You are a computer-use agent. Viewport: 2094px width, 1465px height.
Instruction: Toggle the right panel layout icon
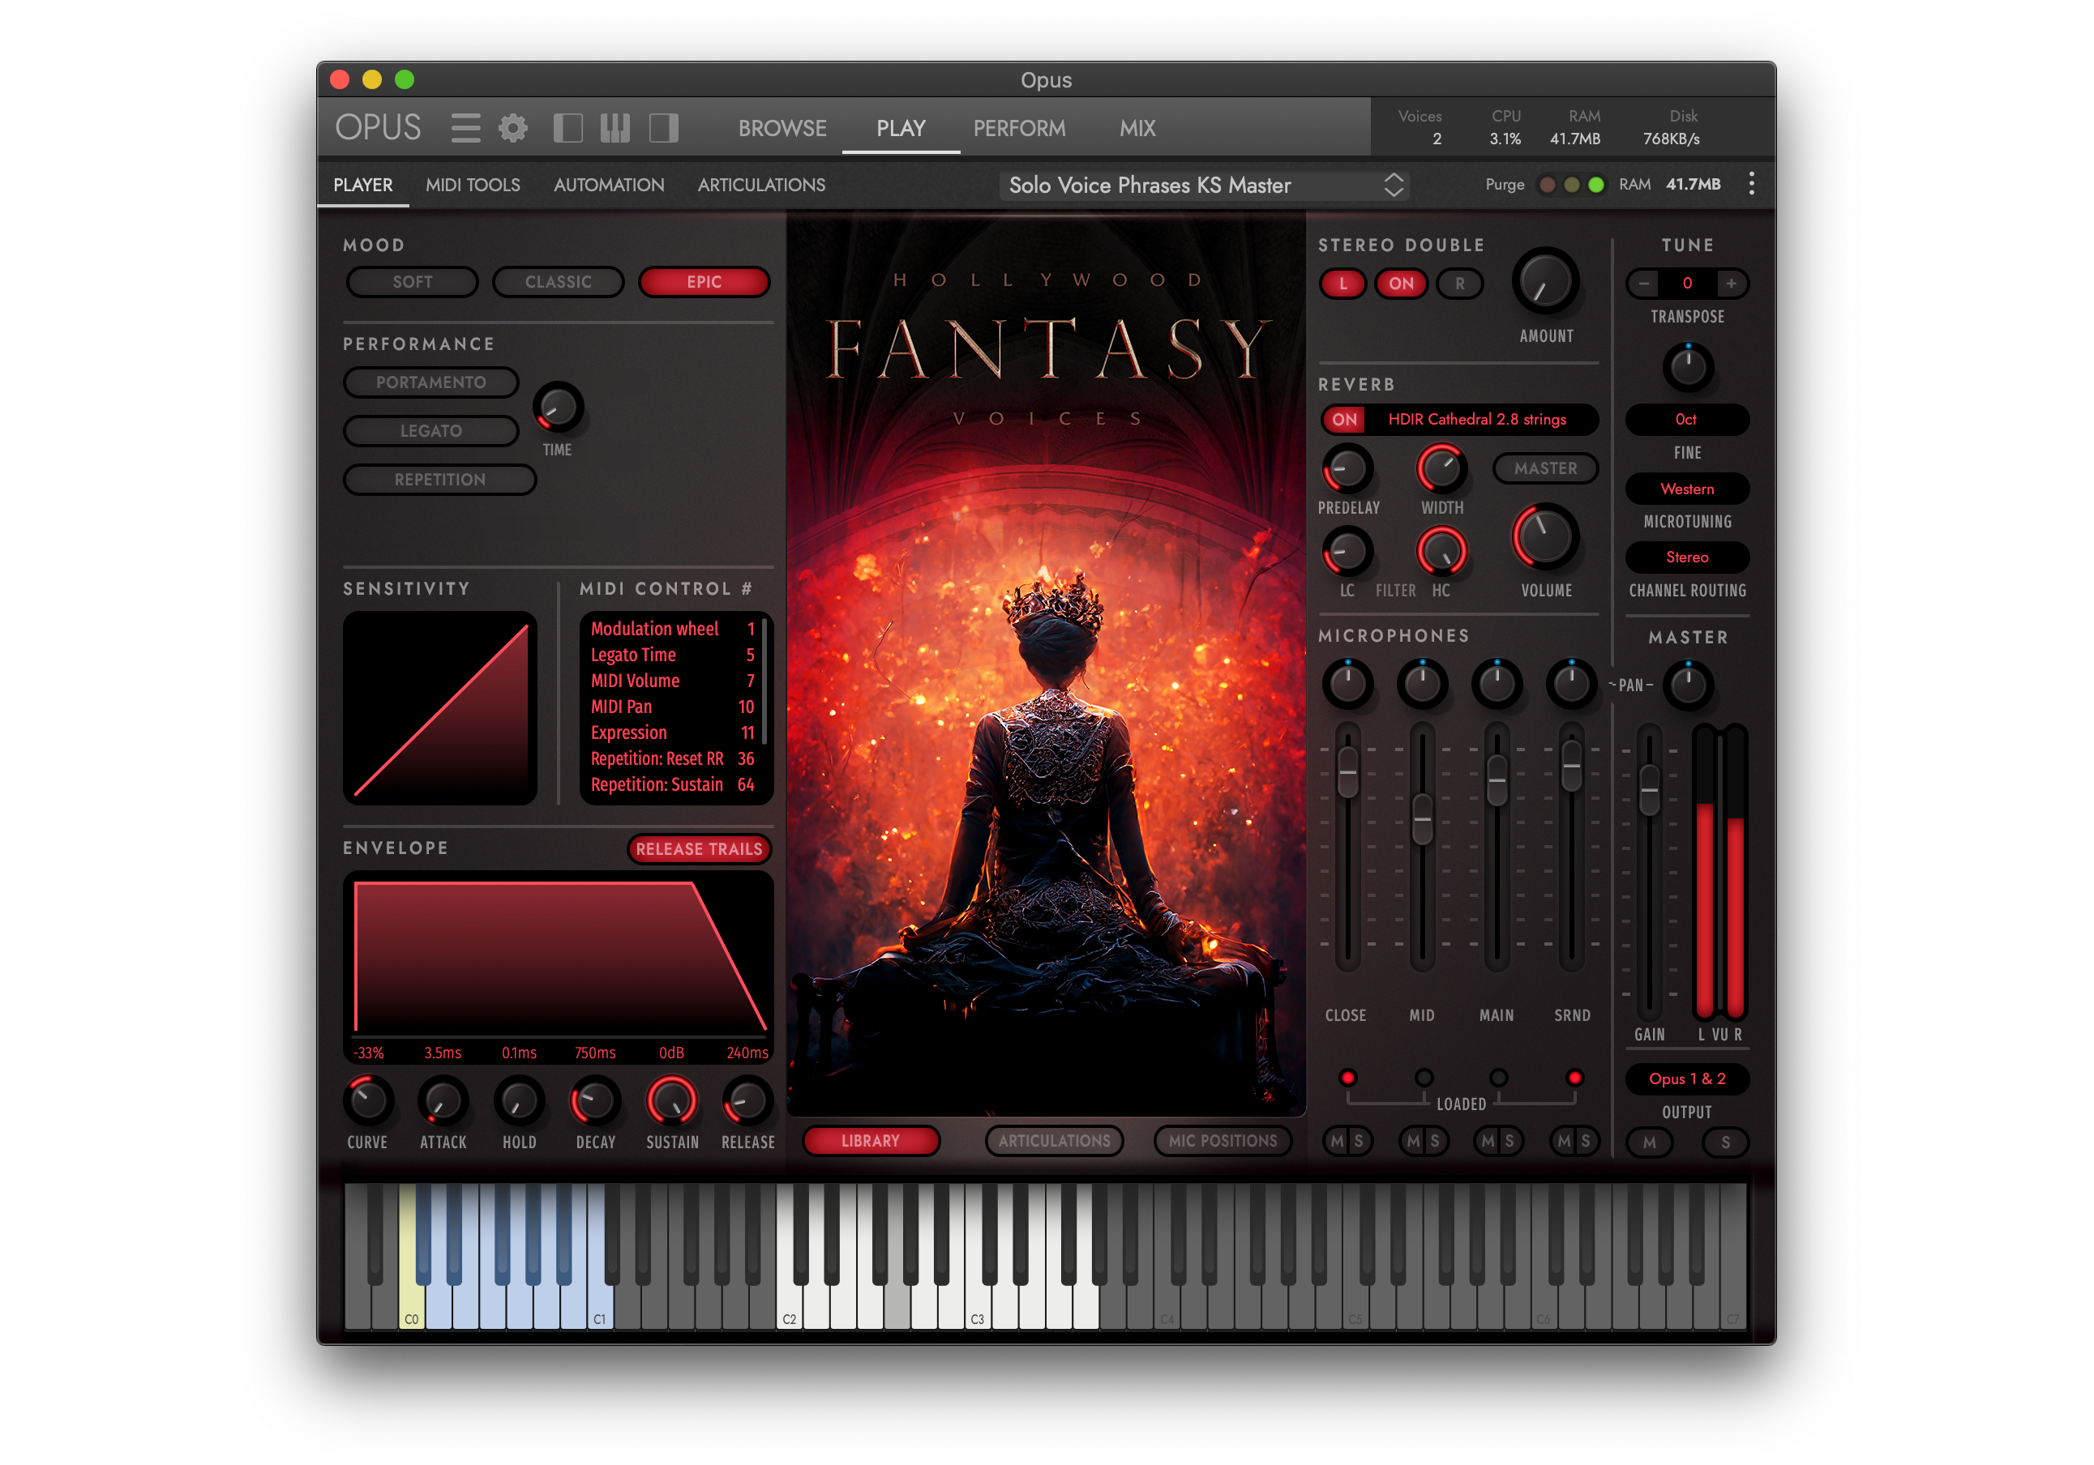[x=663, y=128]
